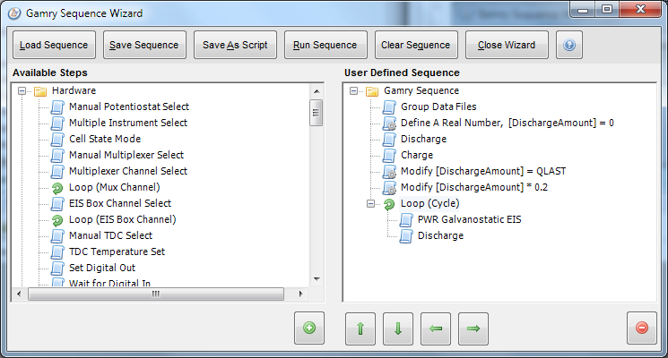Screen dimensions: 668x358
Task: Select the Hardware node label
Action: [x=74, y=90]
